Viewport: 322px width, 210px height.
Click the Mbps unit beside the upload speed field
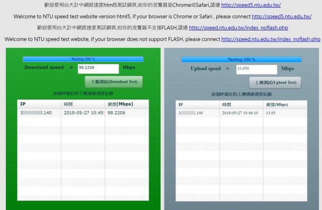pyautogui.click(x=288, y=68)
